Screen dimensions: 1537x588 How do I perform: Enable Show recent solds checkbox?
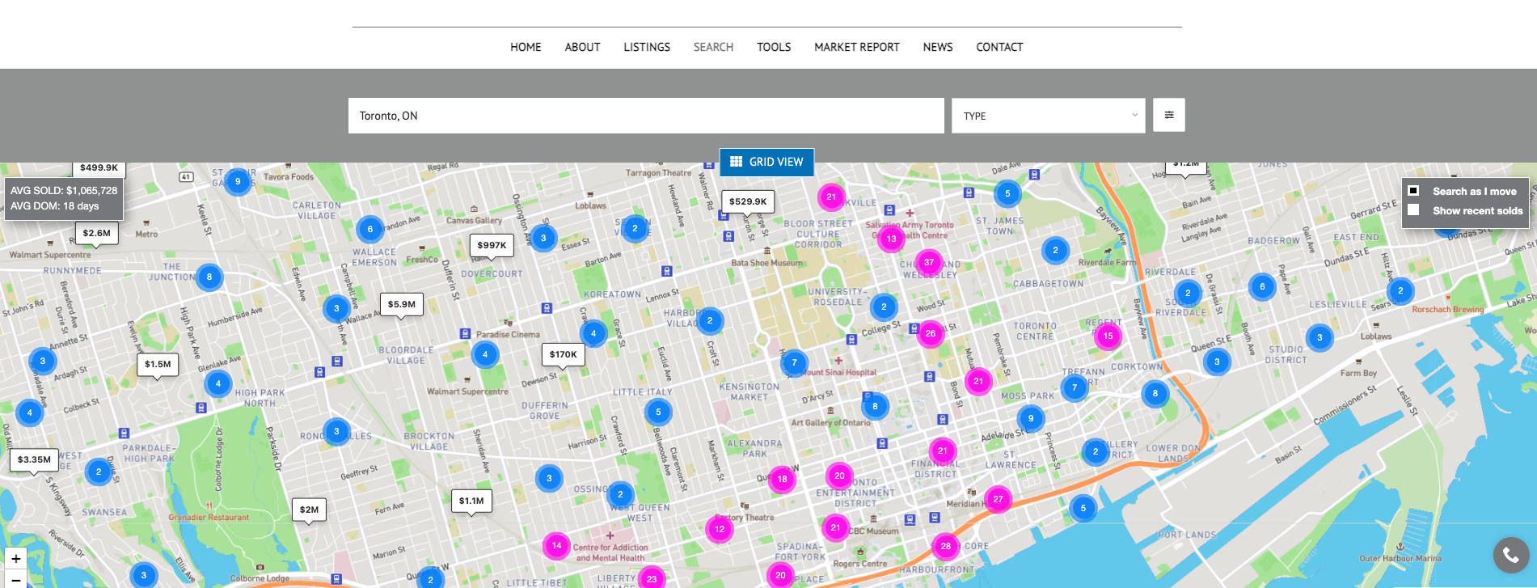click(x=1413, y=210)
